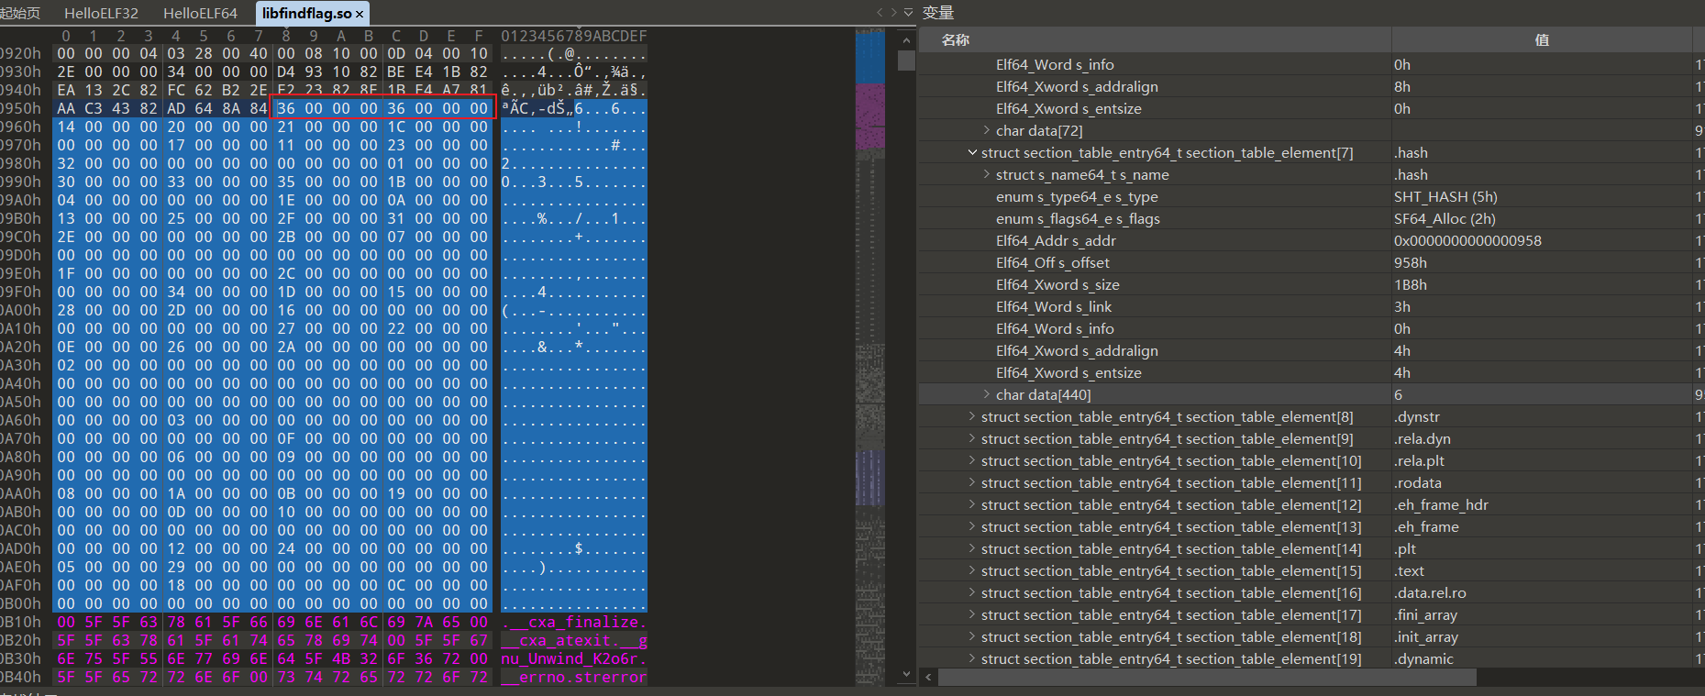This screenshot has width=1705, height=696.
Task: Click the 名称 column header
Action: pyautogui.click(x=956, y=40)
